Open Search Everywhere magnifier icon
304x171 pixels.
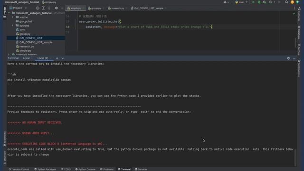point(286,2)
